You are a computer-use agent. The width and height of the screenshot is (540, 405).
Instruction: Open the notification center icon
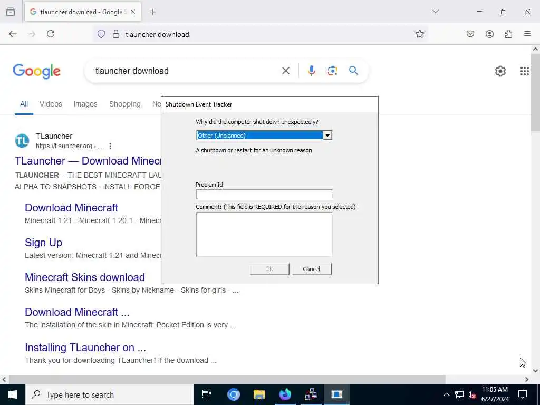click(523, 394)
